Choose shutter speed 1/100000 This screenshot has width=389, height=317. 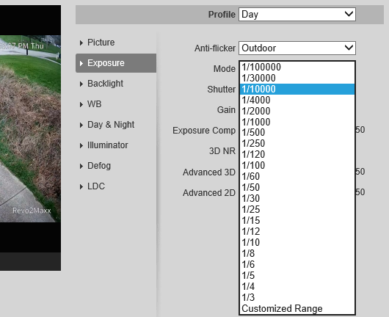click(x=297, y=67)
